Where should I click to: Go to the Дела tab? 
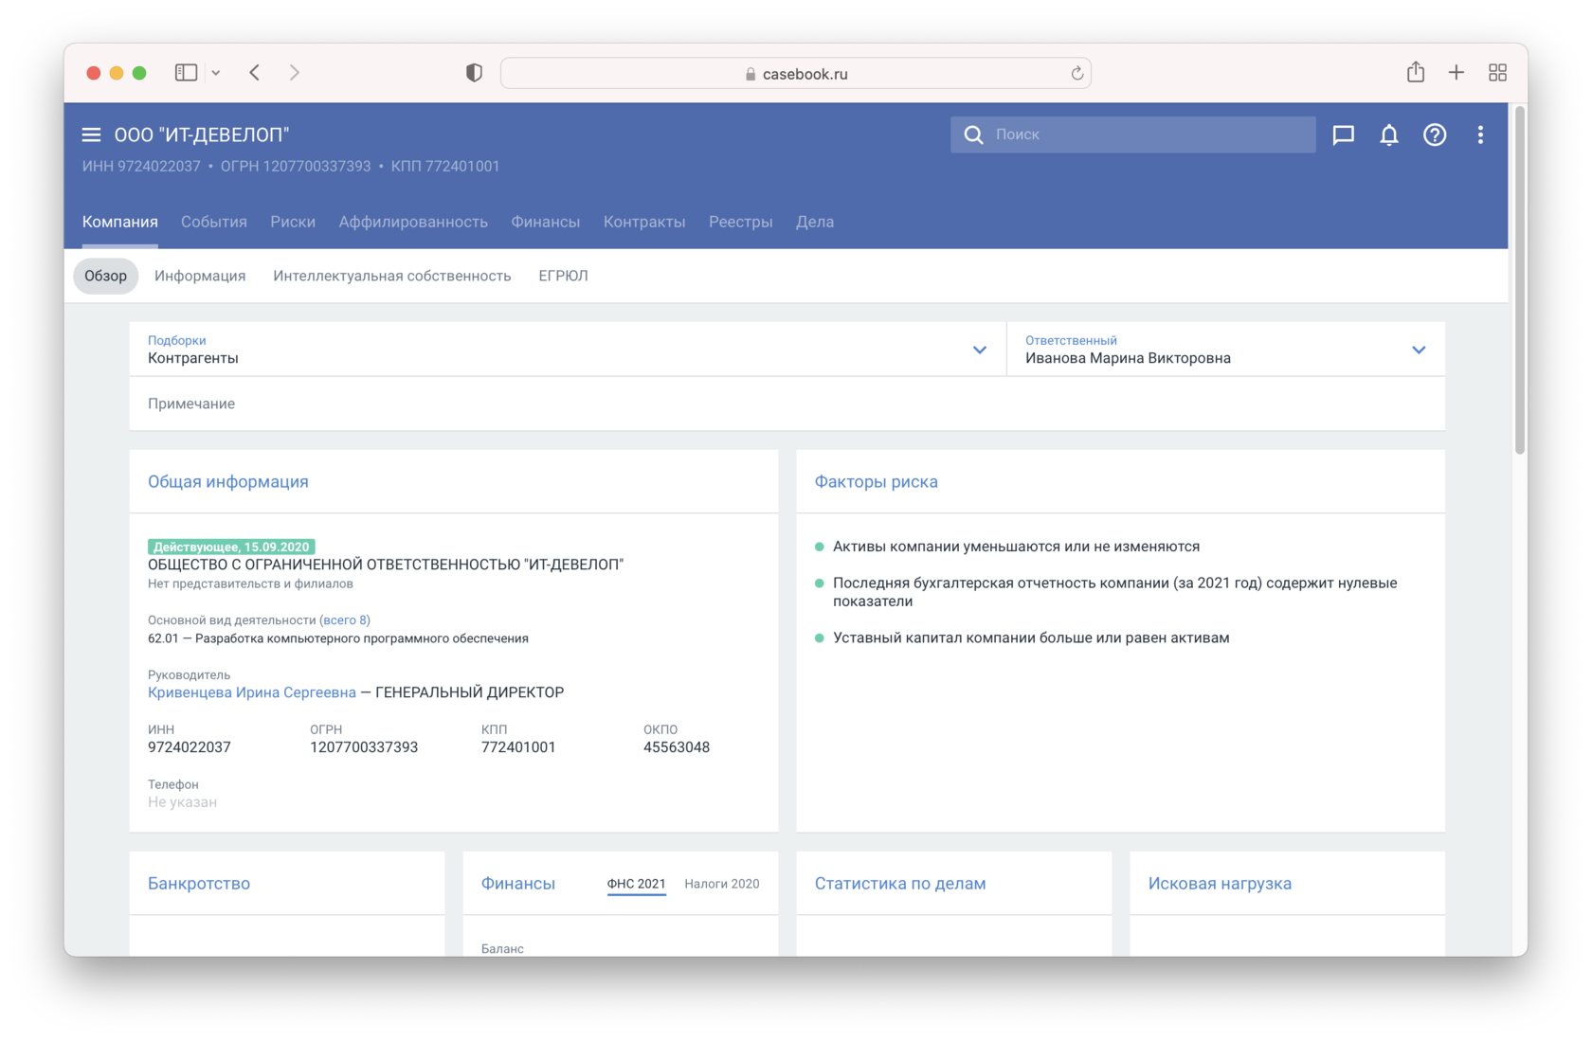(x=815, y=222)
